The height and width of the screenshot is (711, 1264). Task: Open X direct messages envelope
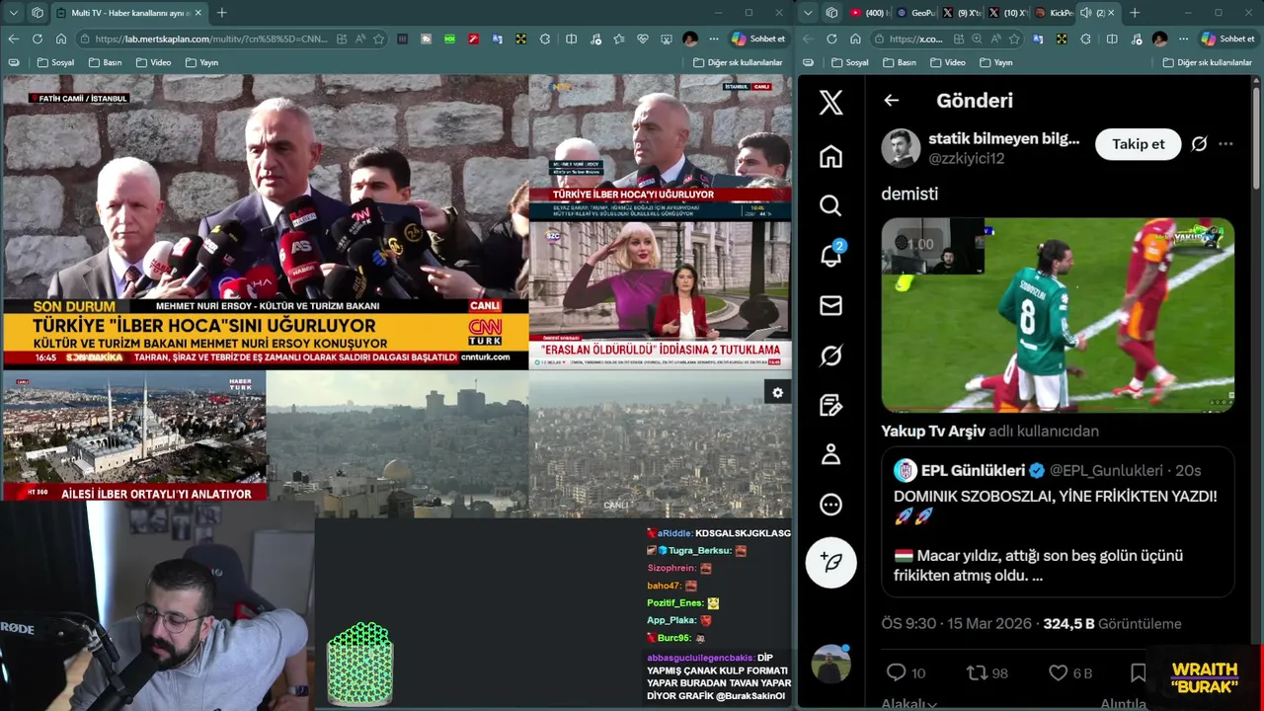[x=830, y=305]
